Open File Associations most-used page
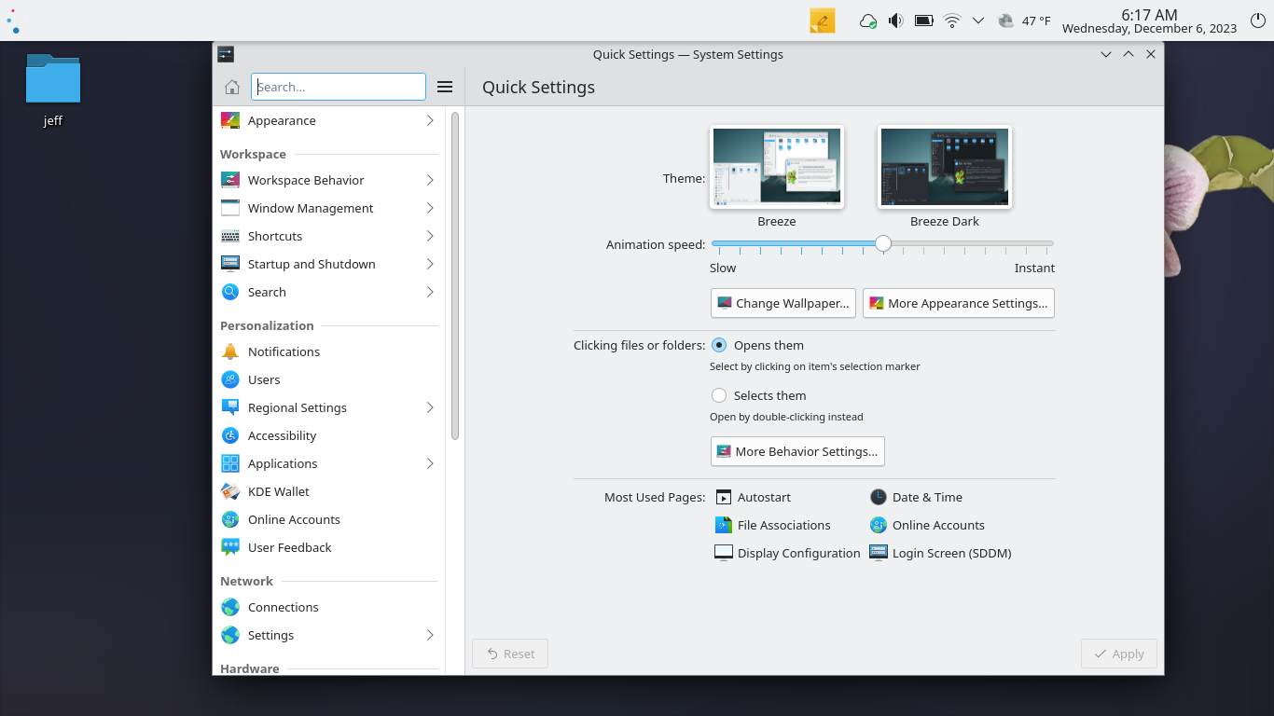The height and width of the screenshot is (716, 1274). pos(772,525)
